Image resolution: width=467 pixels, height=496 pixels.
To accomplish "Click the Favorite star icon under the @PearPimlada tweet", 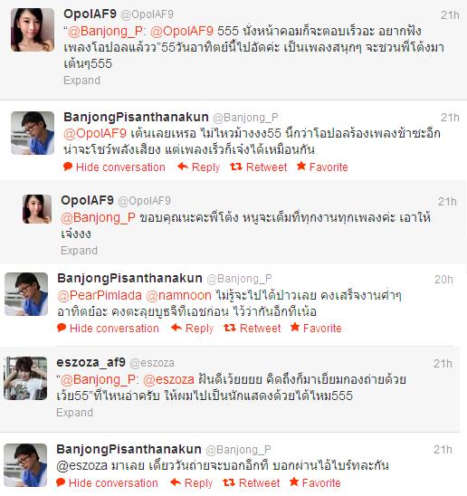I will 295,327.
